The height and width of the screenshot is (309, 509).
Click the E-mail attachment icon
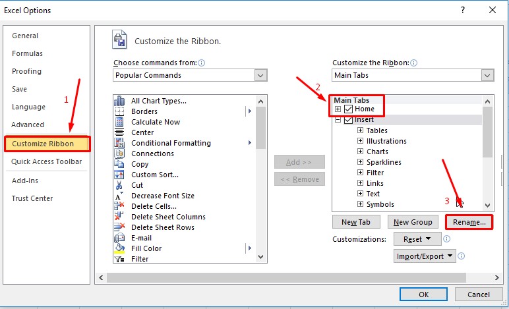pos(119,238)
